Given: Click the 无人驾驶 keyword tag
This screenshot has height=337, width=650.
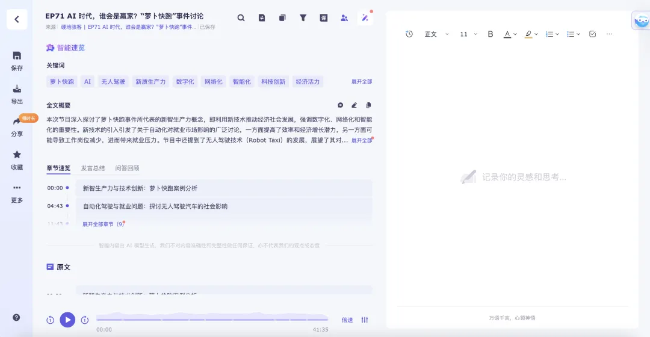Looking at the screenshot, I should [x=113, y=82].
